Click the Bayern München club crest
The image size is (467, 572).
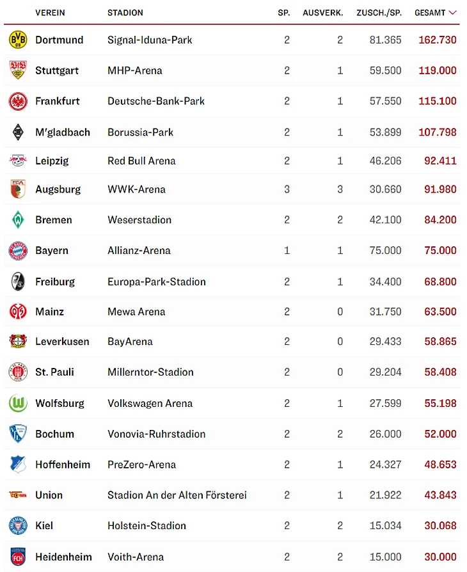coord(18,251)
